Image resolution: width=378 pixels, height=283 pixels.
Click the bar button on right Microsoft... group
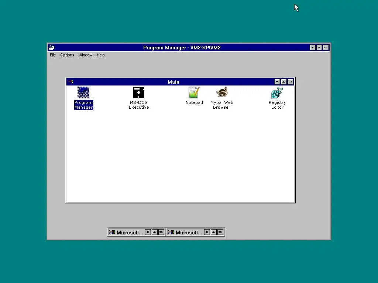click(x=220, y=232)
